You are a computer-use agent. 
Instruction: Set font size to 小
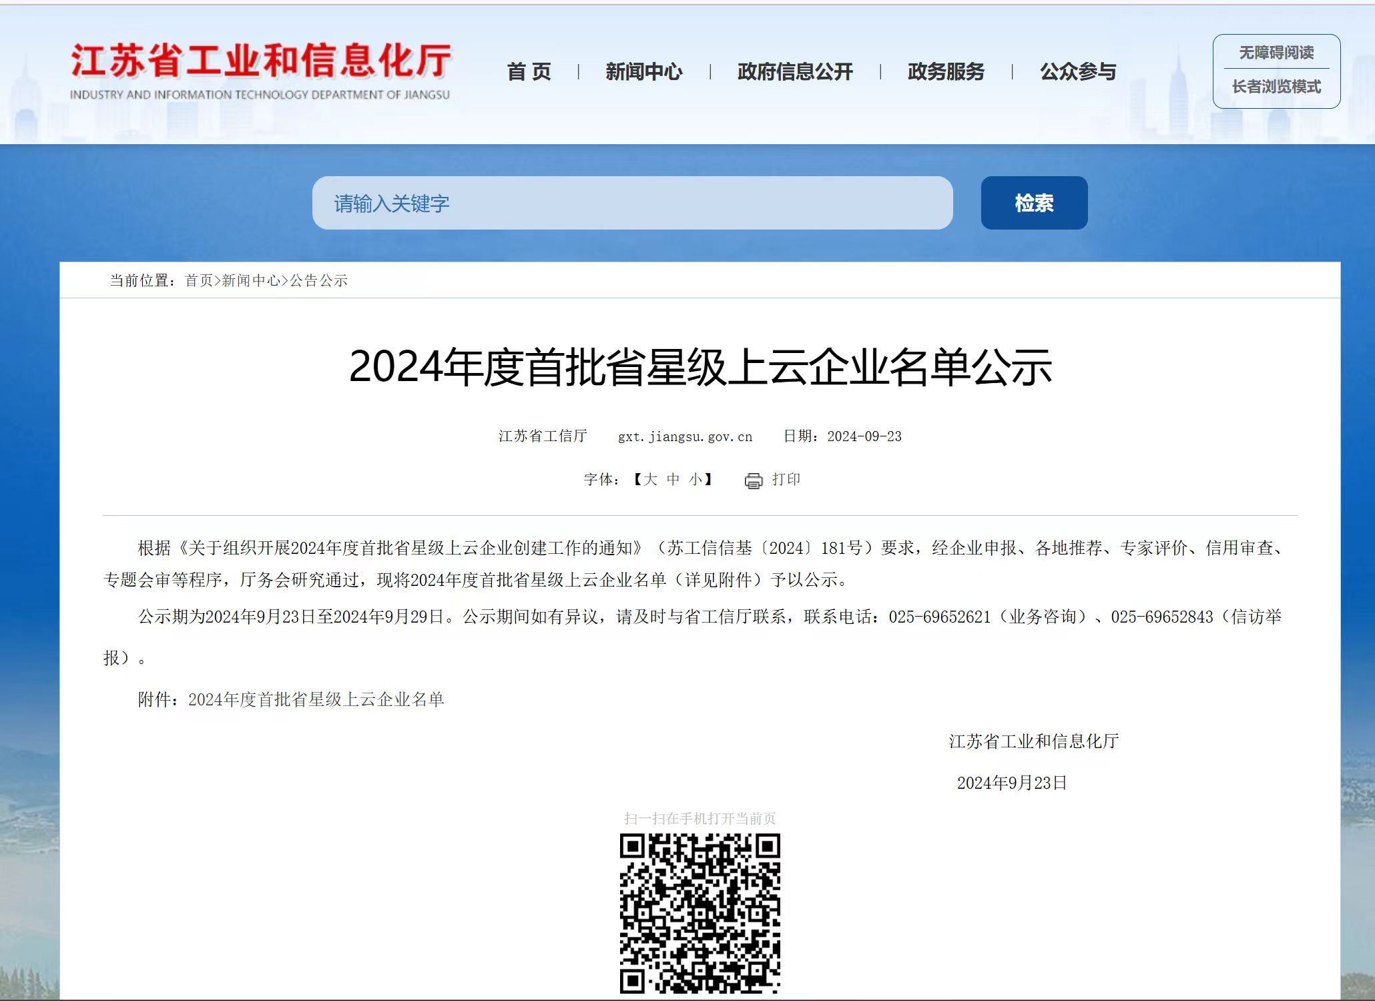696,479
